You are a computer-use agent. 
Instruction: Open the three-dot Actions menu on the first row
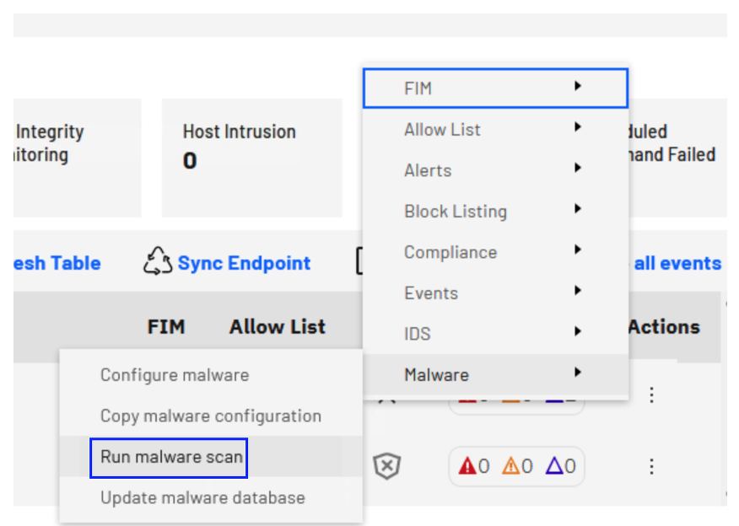[x=651, y=394]
